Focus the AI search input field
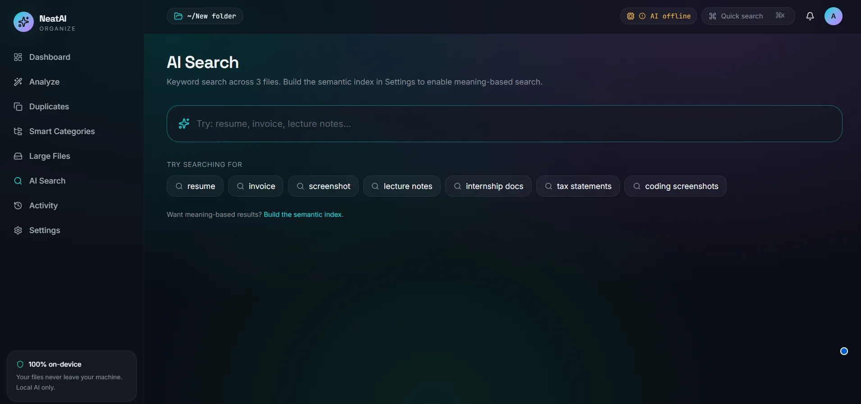Image resolution: width=861 pixels, height=404 pixels. (505, 124)
